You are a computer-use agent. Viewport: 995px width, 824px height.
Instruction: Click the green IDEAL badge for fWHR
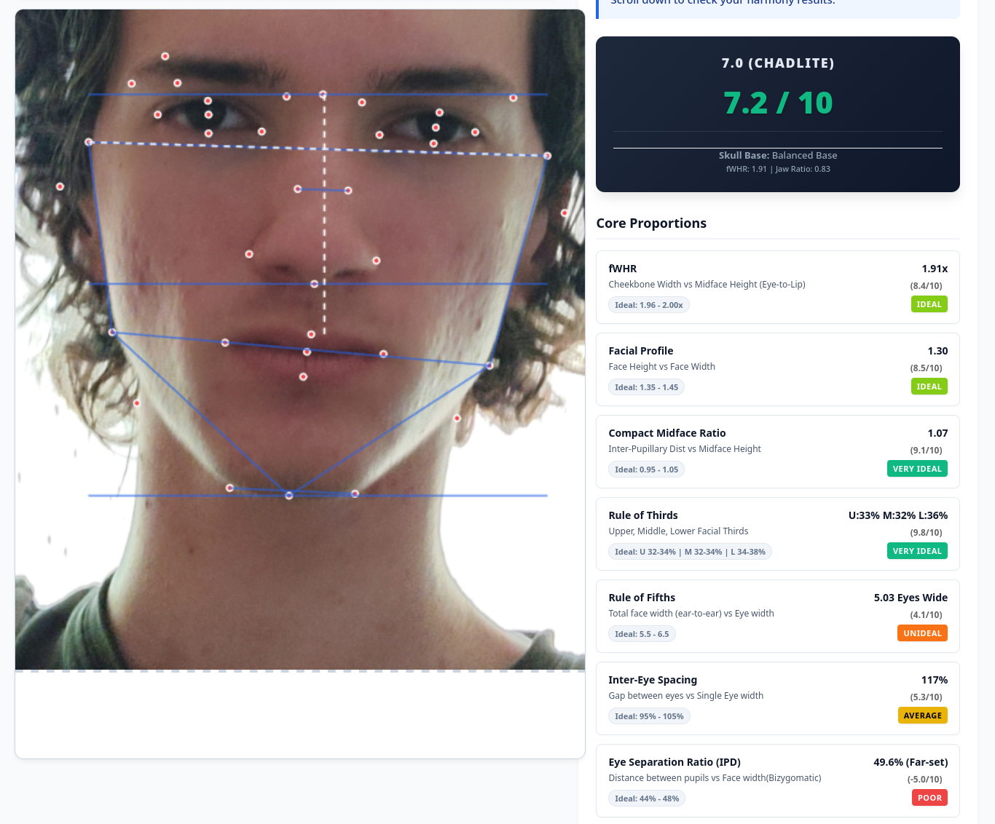point(929,304)
